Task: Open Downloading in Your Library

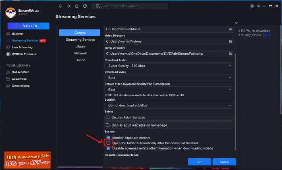Action: [21, 86]
